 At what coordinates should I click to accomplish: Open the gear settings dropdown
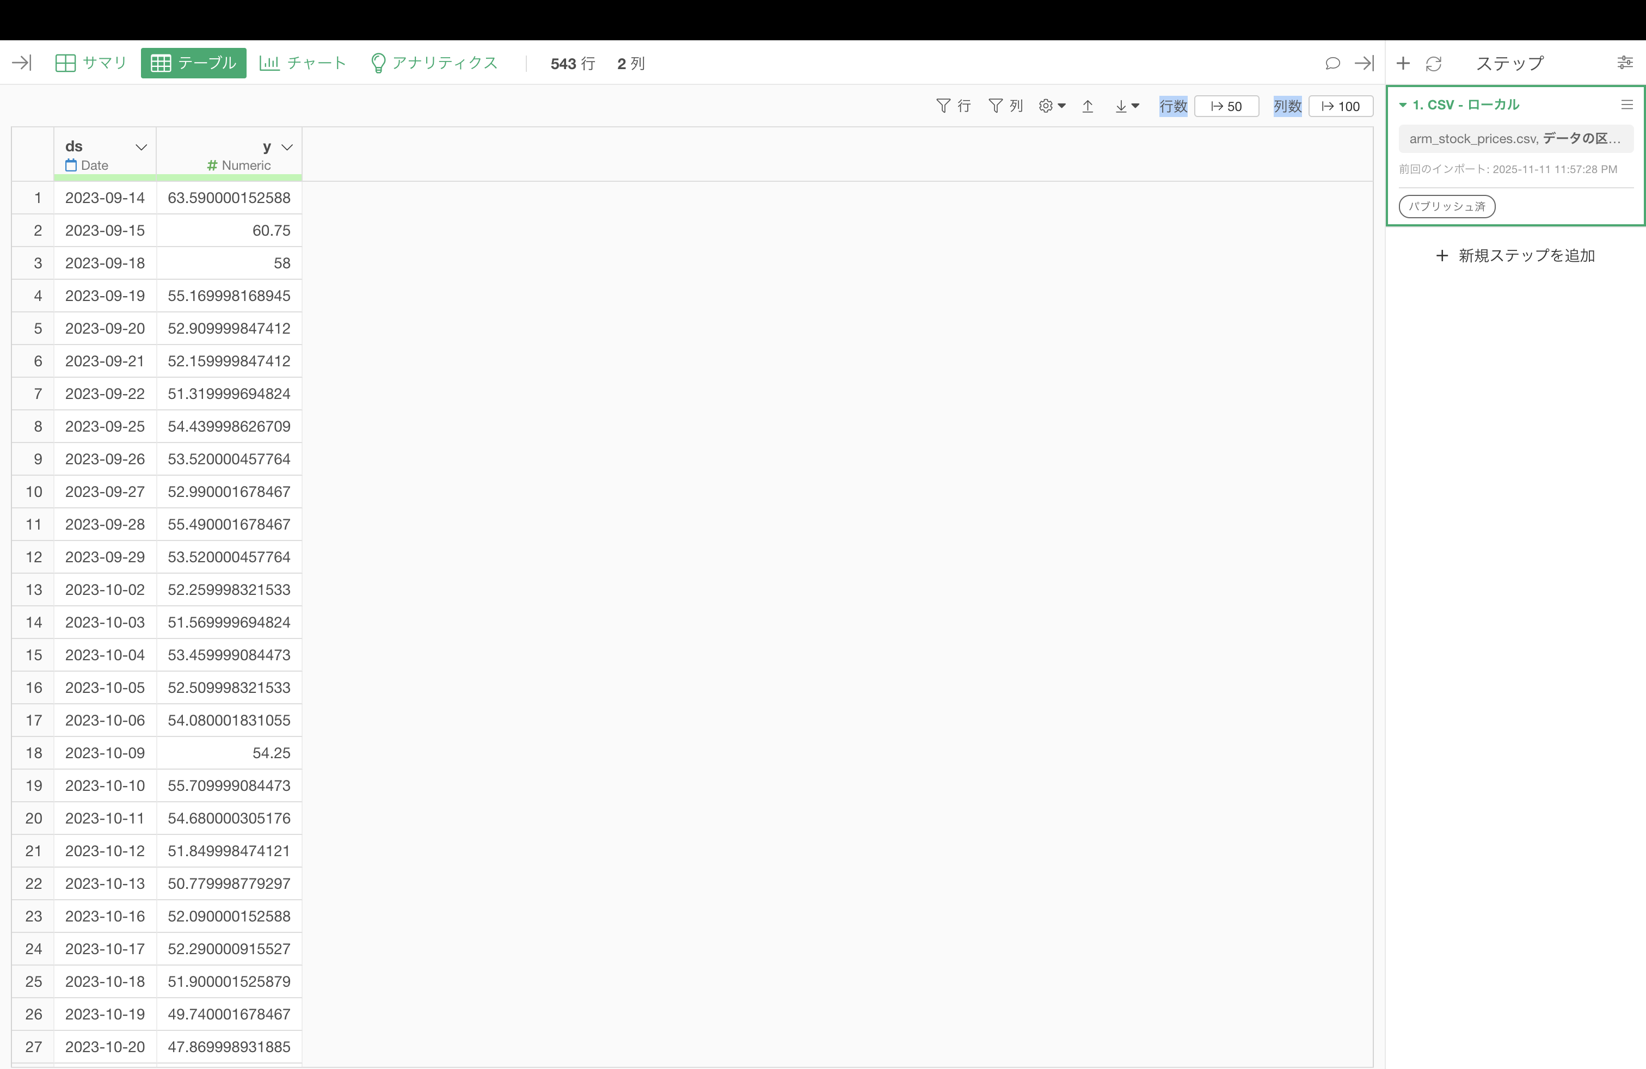(1052, 106)
